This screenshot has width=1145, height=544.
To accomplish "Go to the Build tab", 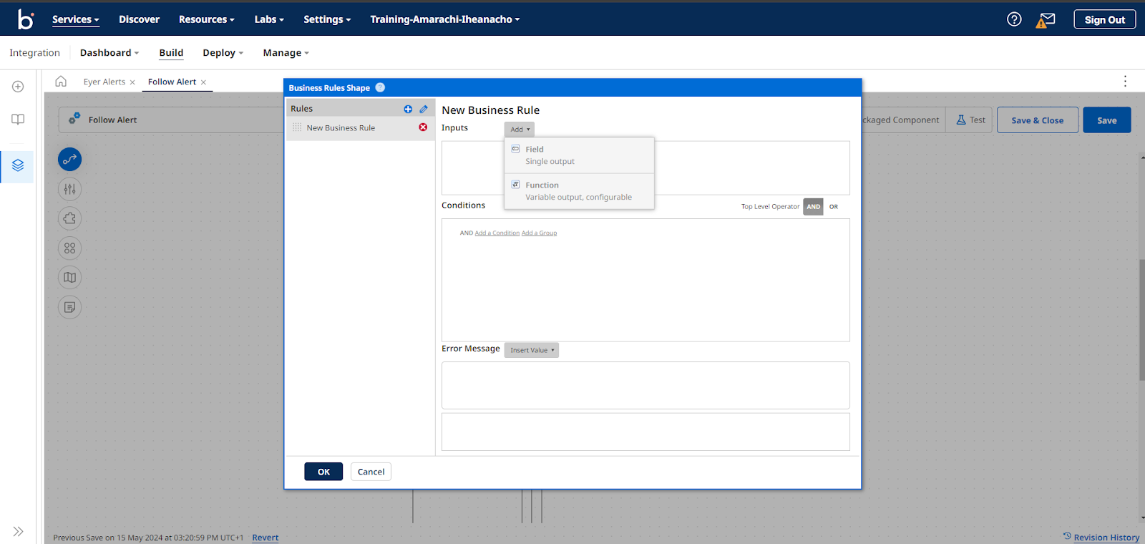I will (171, 53).
